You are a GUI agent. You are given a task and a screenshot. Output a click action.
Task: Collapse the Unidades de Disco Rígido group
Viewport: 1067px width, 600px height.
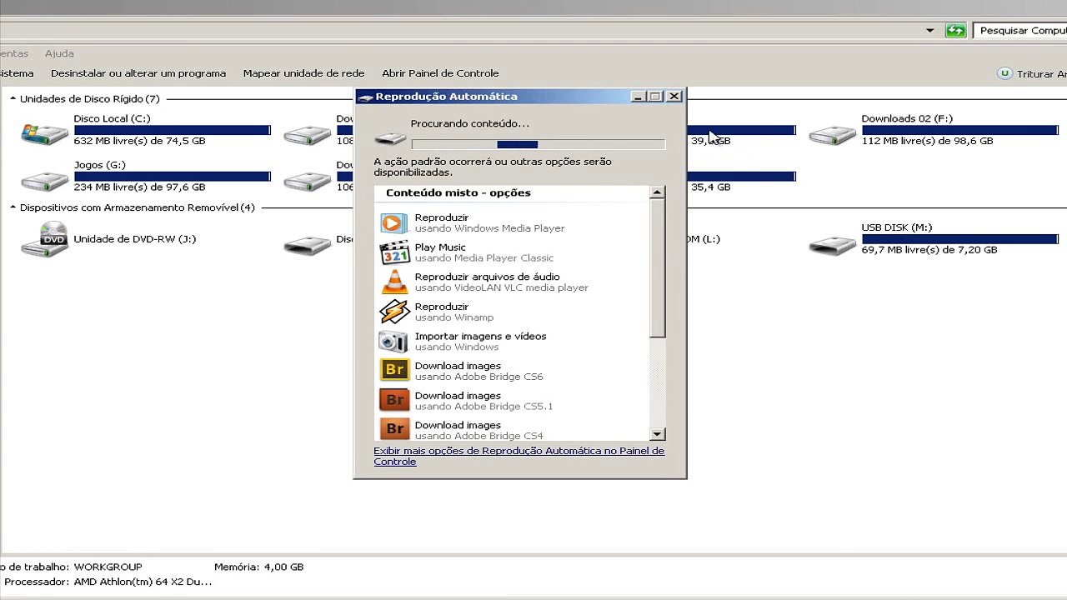(13, 98)
